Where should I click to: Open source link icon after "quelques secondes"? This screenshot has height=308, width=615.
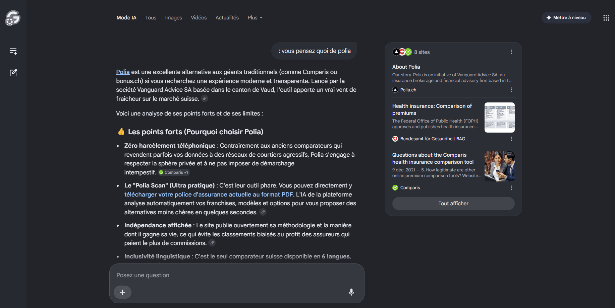pyautogui.click(x=263, y=212)
